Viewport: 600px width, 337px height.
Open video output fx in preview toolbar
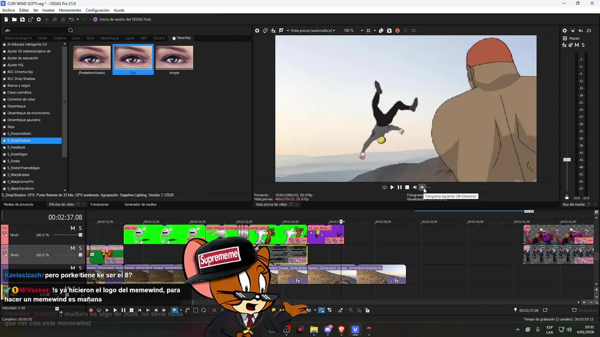(273, 30)
